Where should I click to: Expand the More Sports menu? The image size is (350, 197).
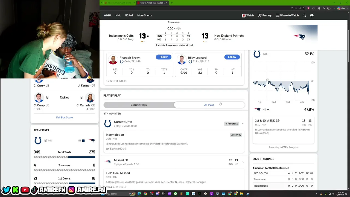tap(145, 16)
